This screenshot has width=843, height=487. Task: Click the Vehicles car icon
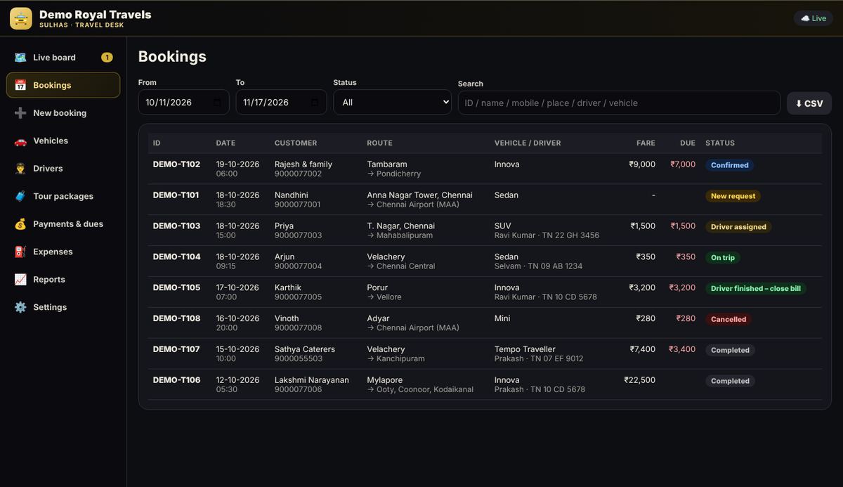[20, 141]
